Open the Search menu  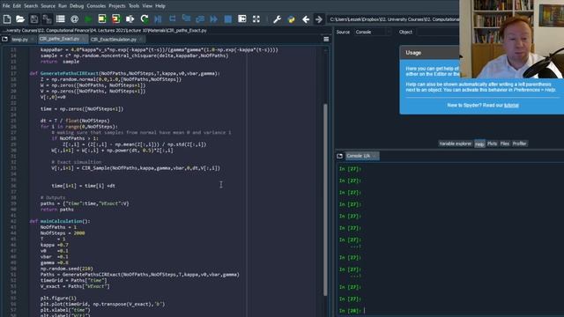coord(31,6)
